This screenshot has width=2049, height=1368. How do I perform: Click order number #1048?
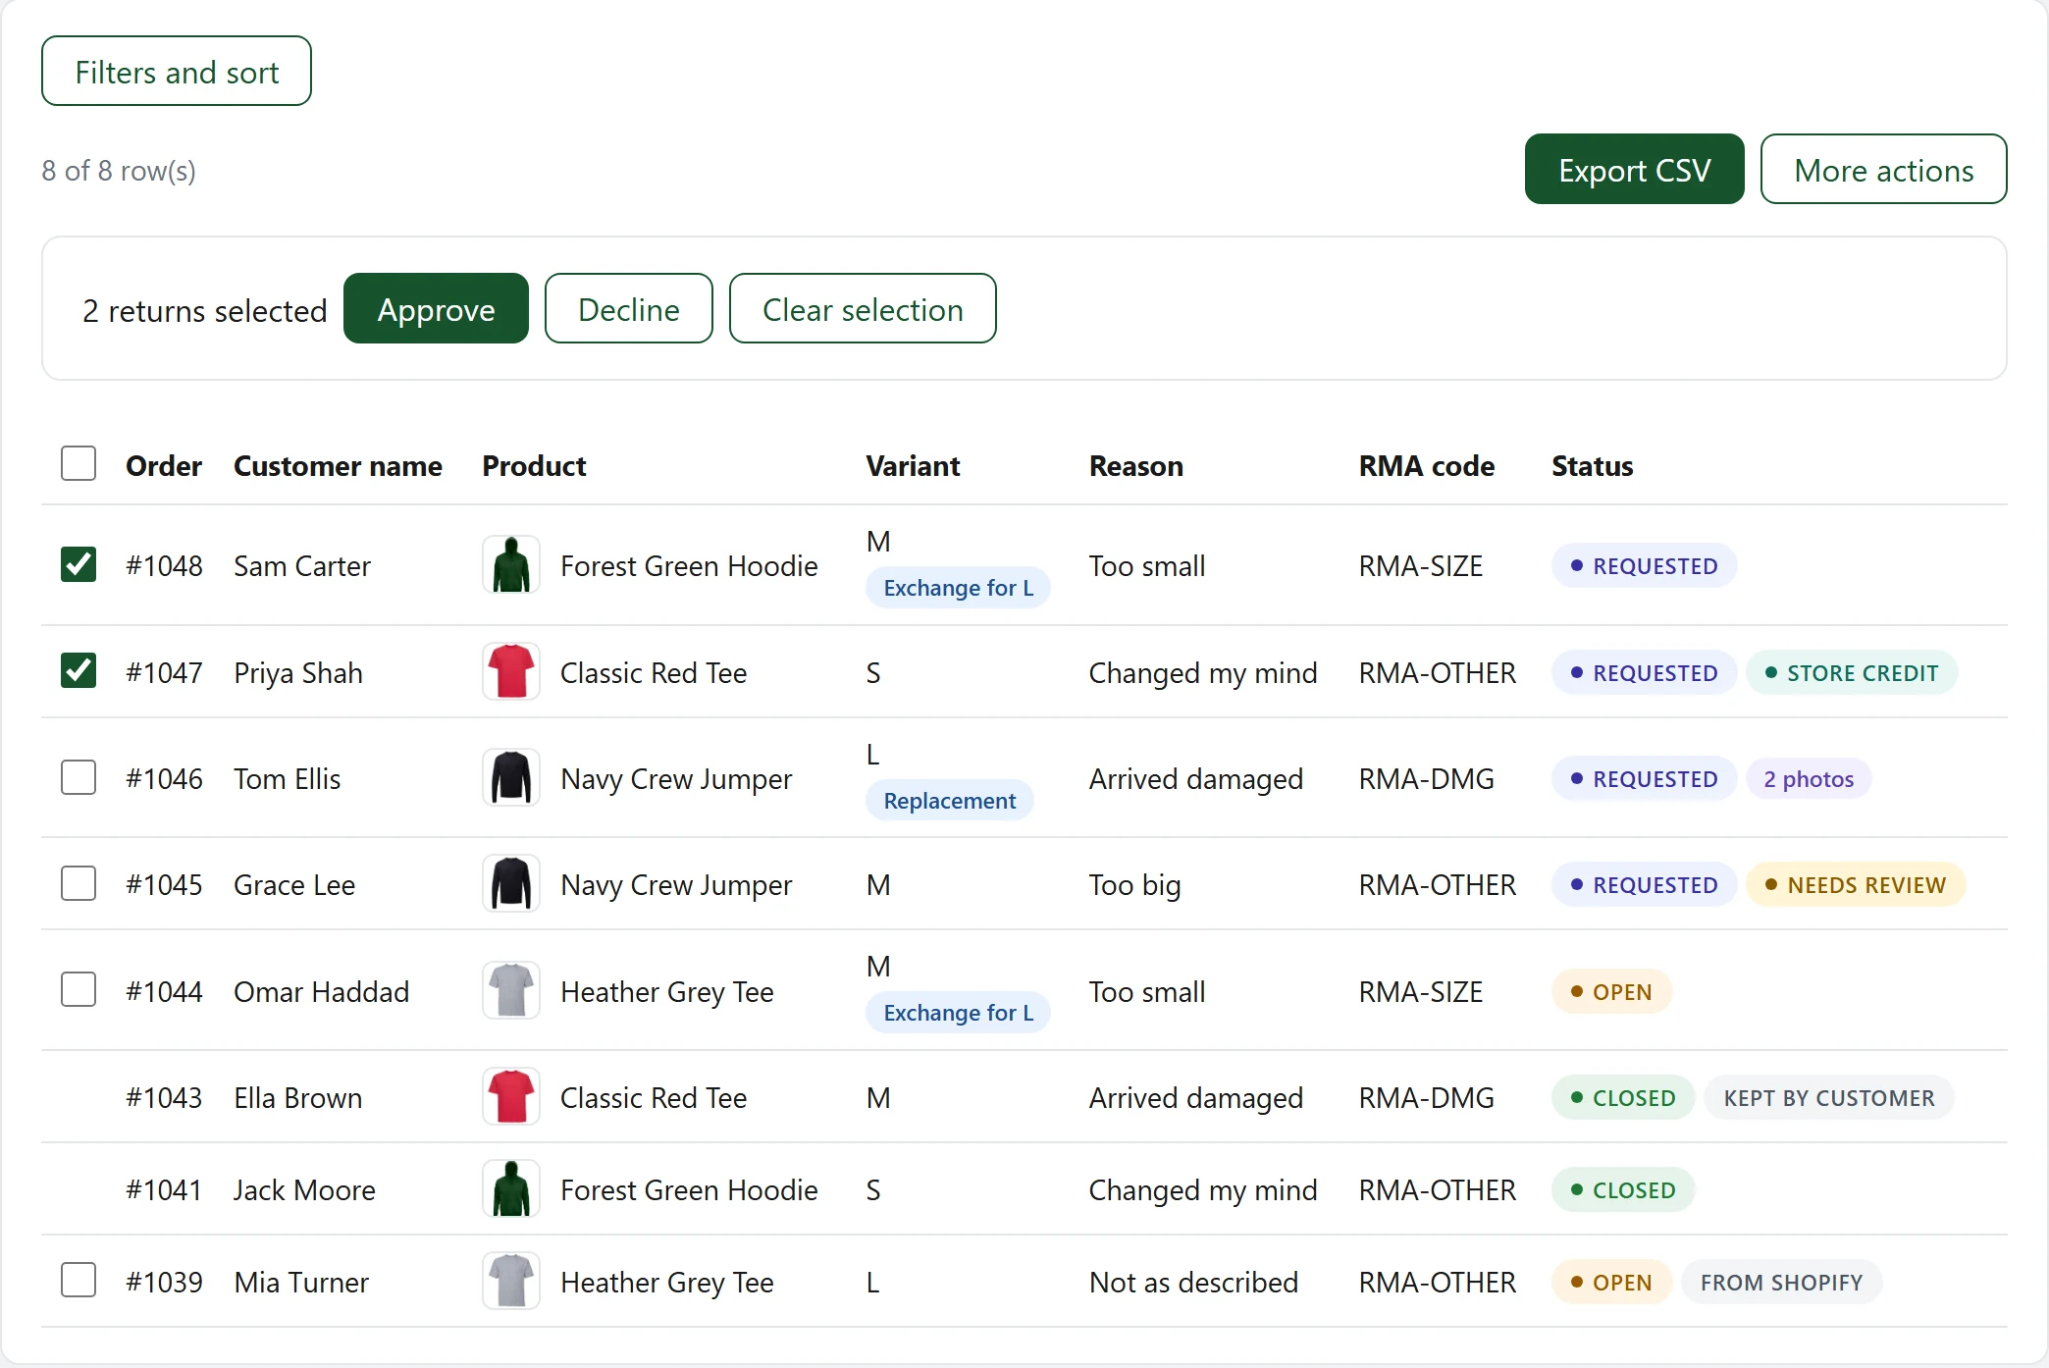(x=164, y=566)
